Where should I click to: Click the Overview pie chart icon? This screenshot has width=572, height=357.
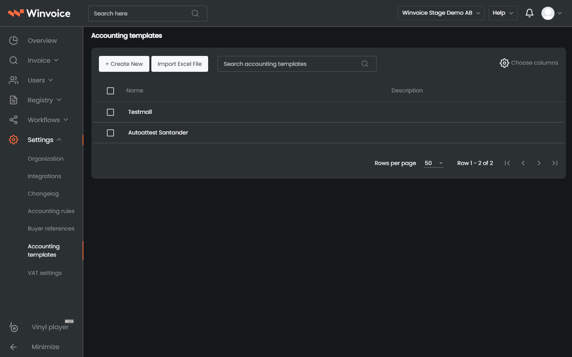point(14,40)
